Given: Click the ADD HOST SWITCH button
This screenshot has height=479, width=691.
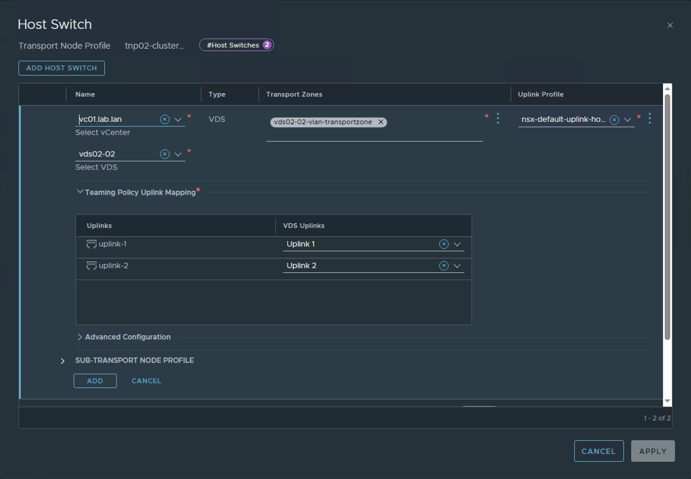Looking at the screenshot, I should [61, 68].
